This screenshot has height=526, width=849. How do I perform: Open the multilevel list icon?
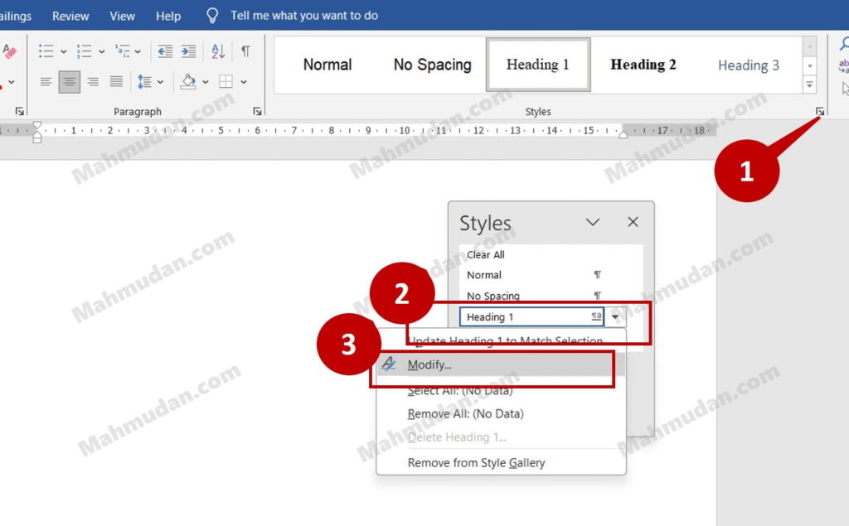coord(123,51)
